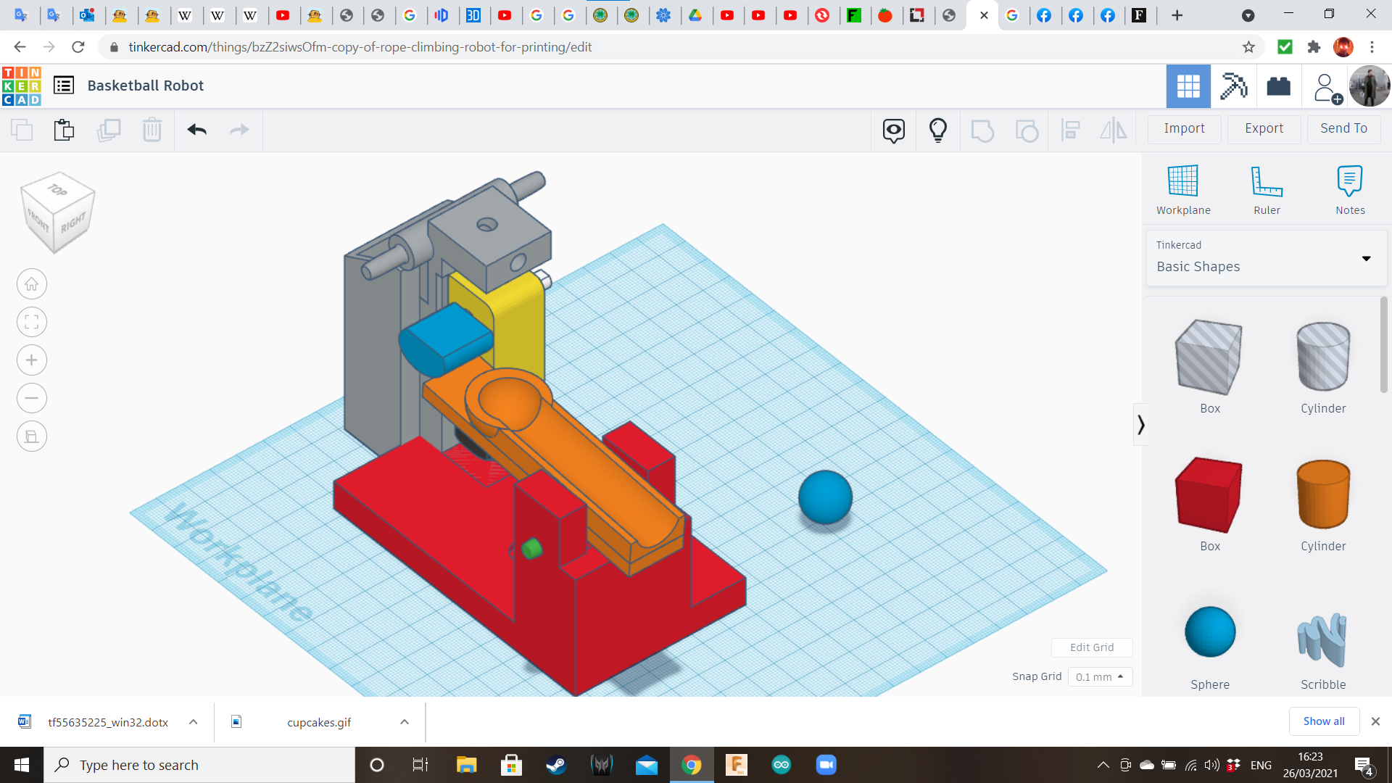This screenshot has height=783, width=1392.
Task: Click the Undo arrow icon
Action: [x=196, y=130]
